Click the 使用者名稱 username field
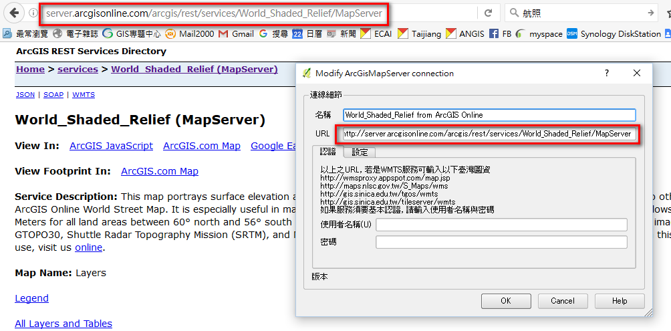Screen dimensions: 671x331 coord(501,225)
